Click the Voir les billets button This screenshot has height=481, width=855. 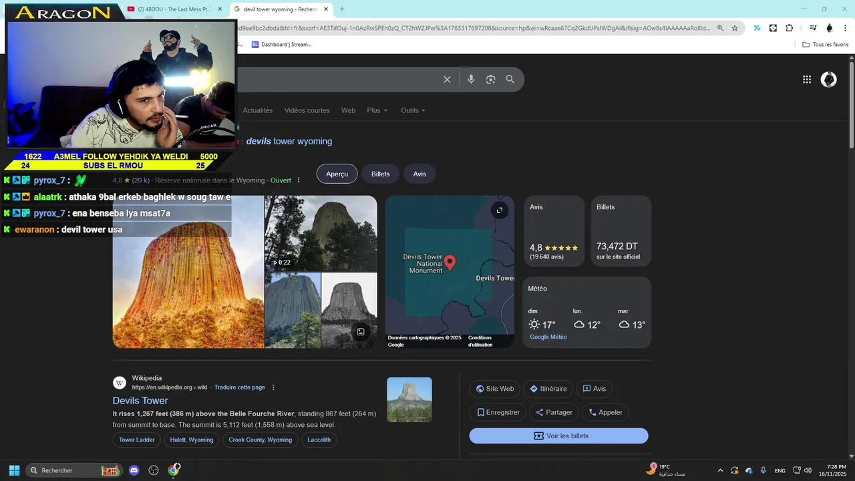tap(559, 436)
